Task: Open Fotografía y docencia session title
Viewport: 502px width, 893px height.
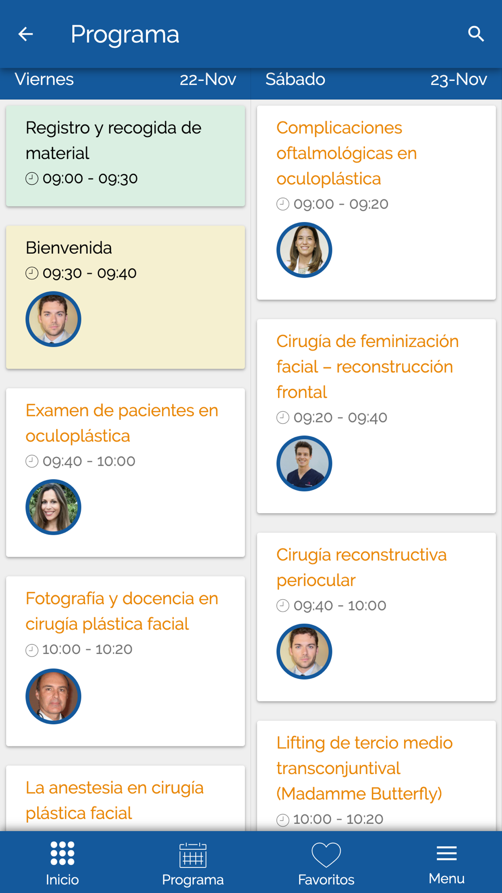Action: click(122, 611)
